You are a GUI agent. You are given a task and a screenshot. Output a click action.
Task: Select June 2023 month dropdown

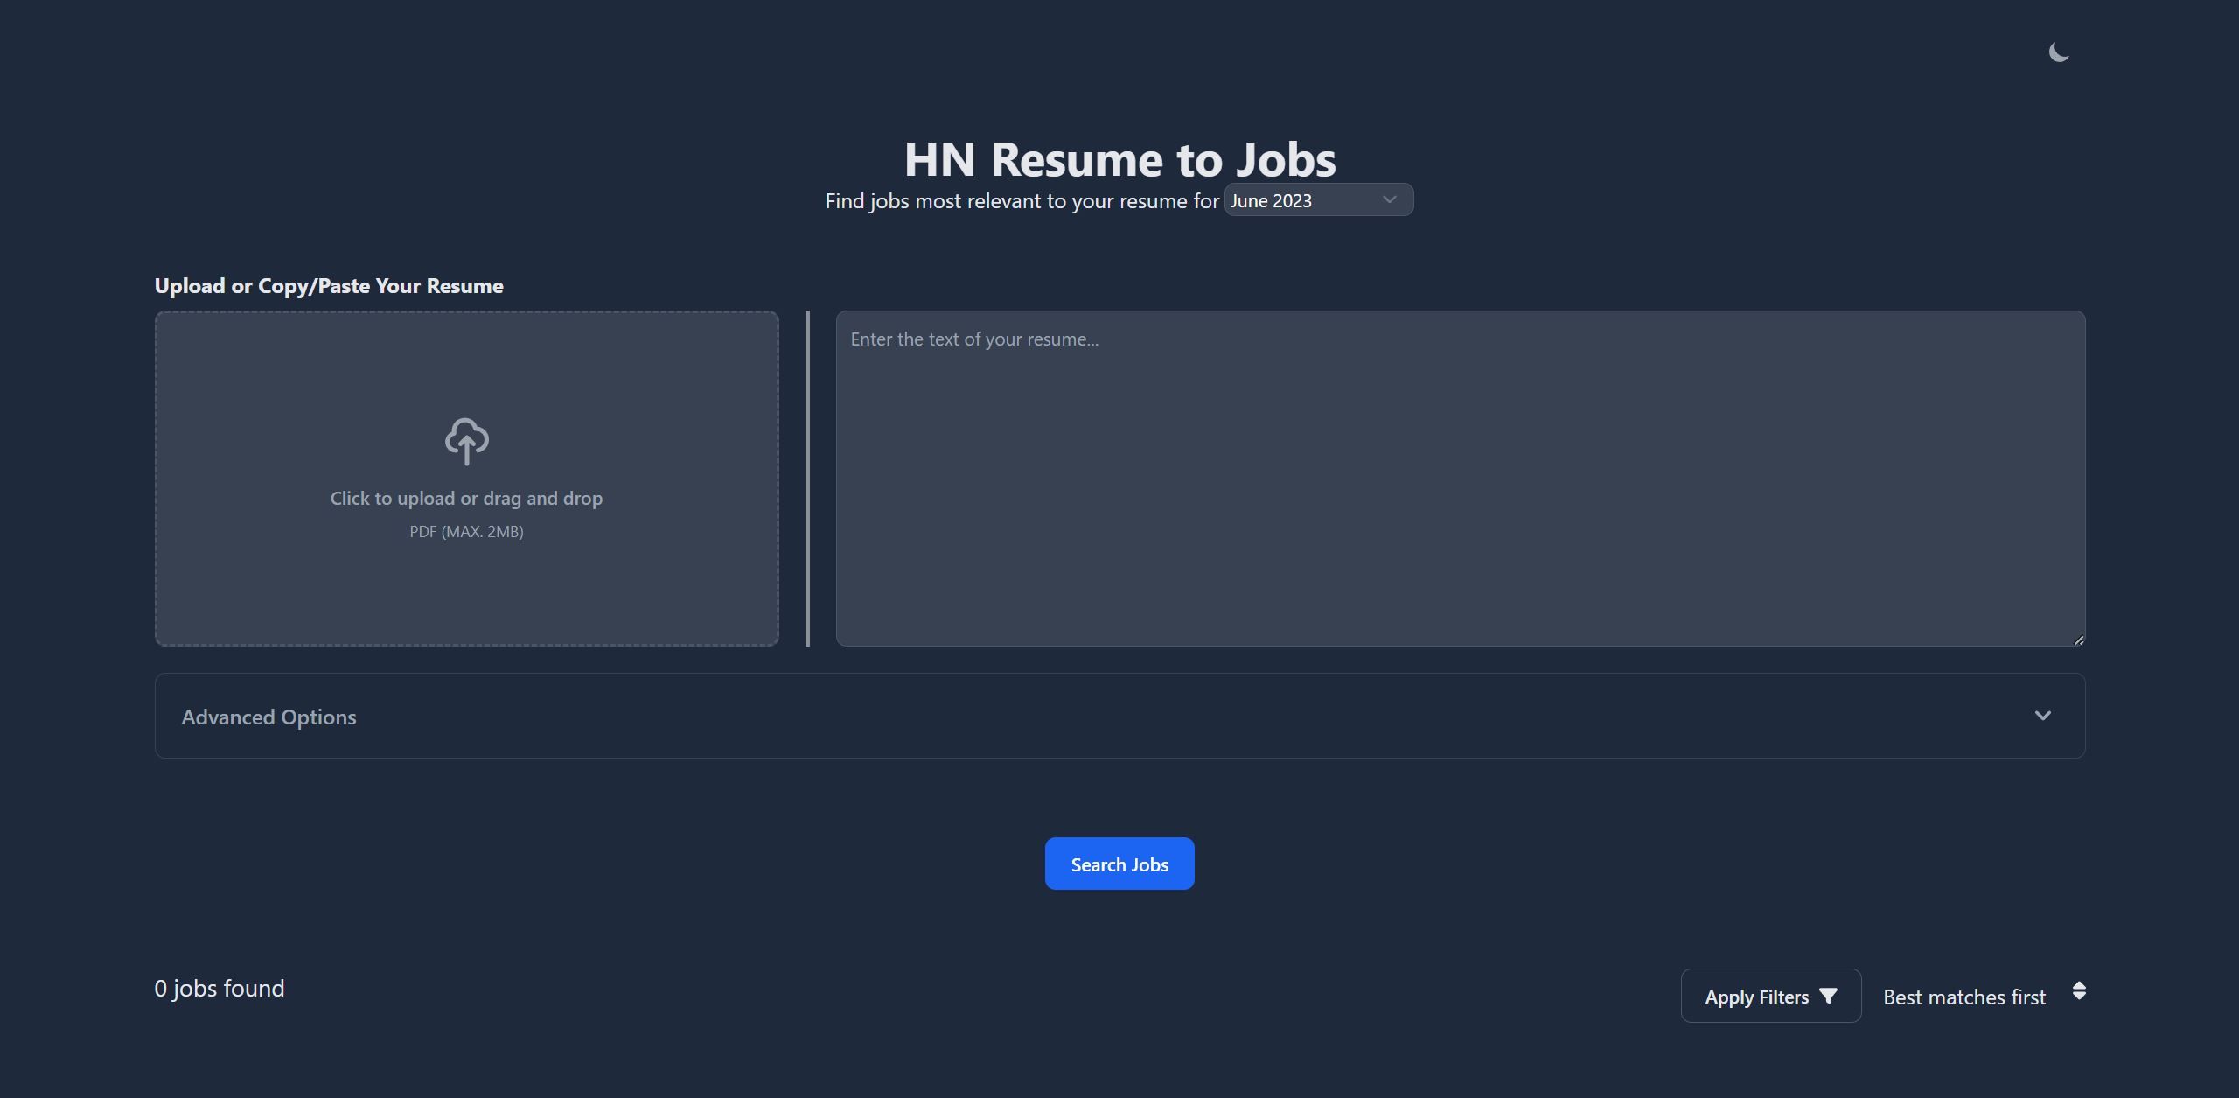point(1316,199)
